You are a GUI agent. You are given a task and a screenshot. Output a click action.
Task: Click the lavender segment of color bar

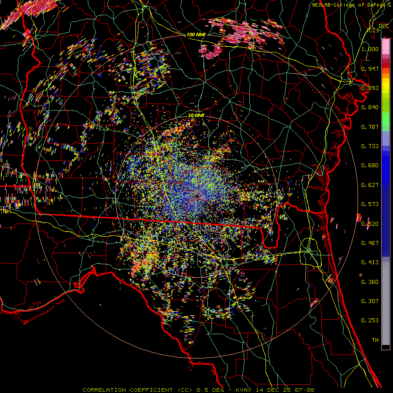pos(386,139)
